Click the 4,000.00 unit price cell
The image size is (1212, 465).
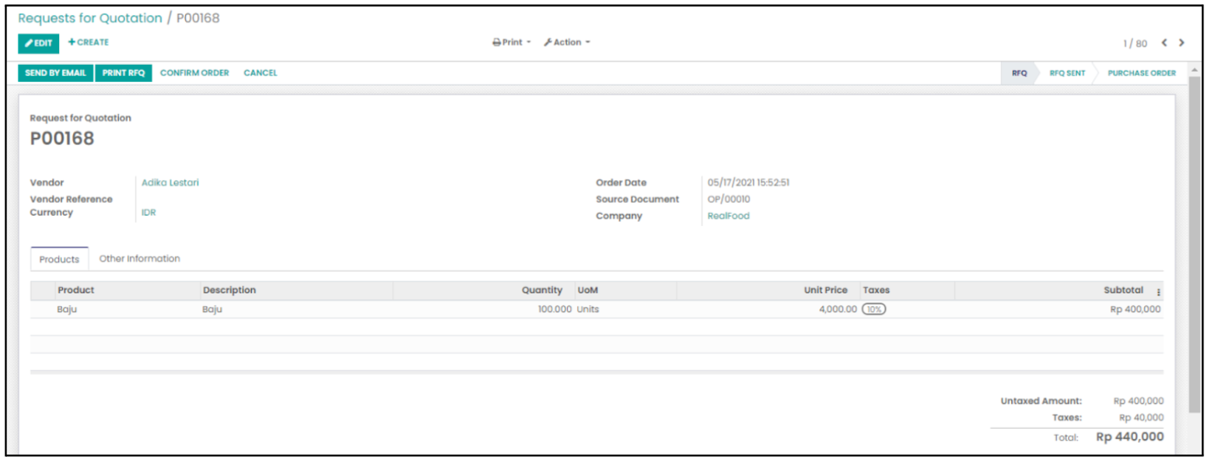tap(838, 309)
